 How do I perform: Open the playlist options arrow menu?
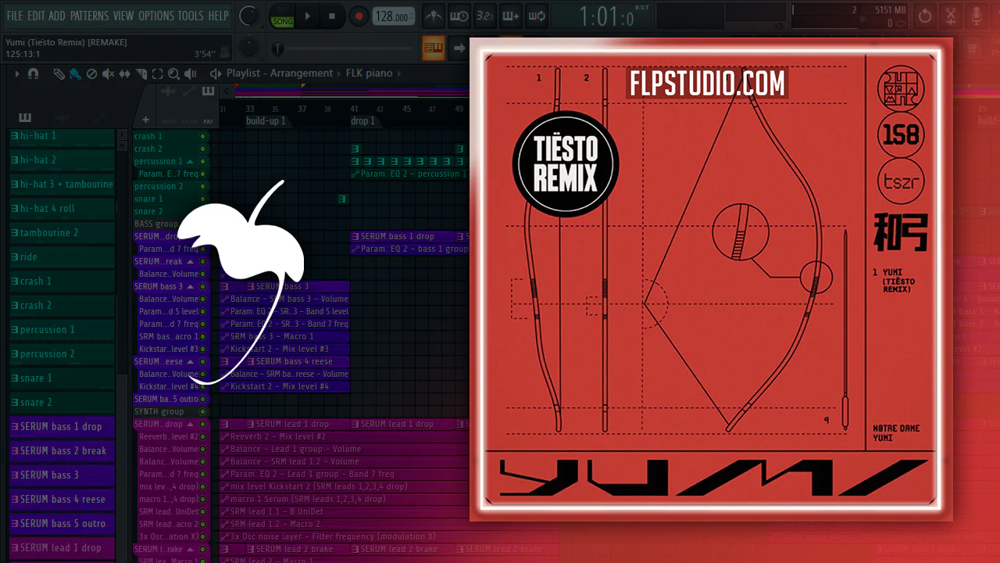point(16,74)
